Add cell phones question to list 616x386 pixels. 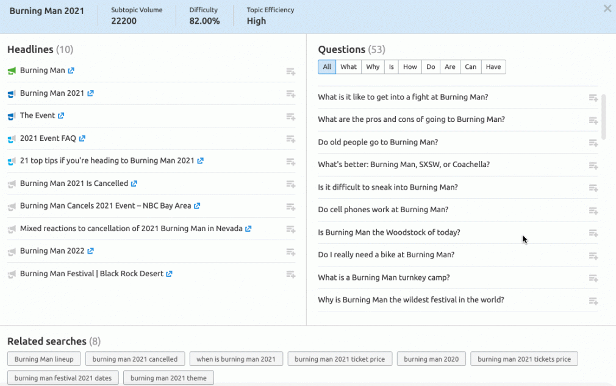(x=593, y=211)
